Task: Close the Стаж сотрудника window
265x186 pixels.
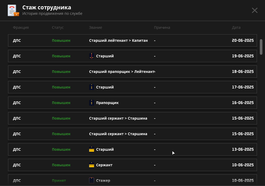Action: click(x=255, y=10)
